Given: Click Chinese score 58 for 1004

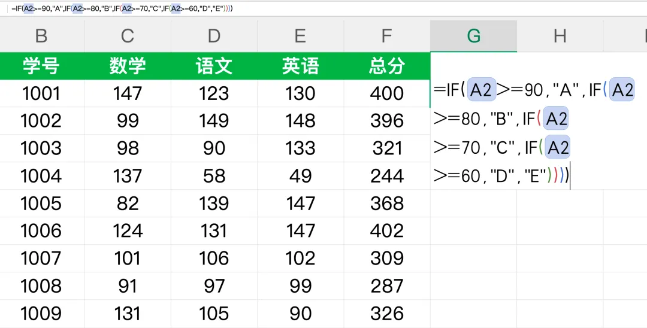Looking at the screenshot, I should [214, 176].
